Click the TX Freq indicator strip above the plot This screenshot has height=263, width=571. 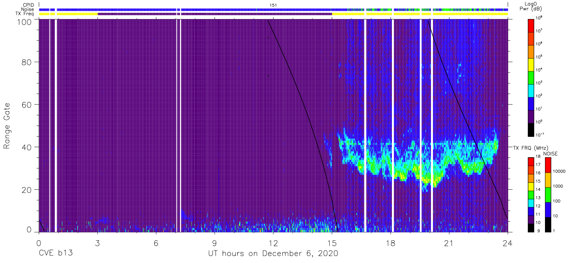point(273,14)
